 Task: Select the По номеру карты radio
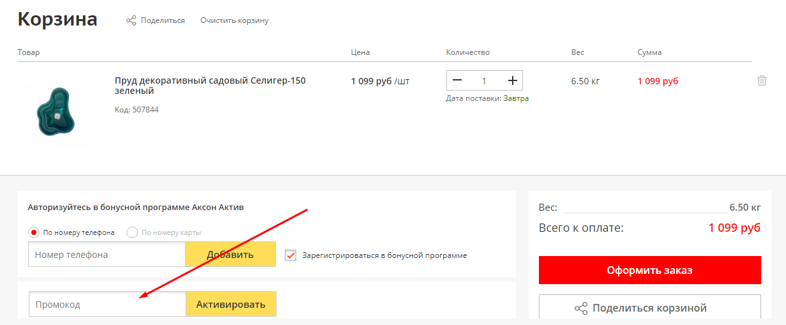coord(132,232)
